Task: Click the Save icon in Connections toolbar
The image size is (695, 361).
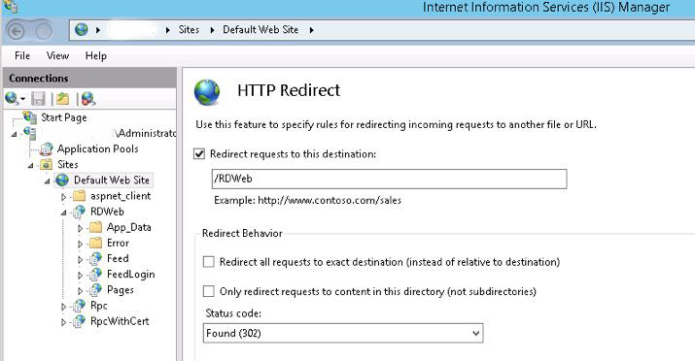Action: point(38,99)
